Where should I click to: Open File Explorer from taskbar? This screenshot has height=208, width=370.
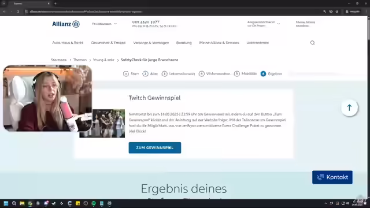(x=22, y=203)
